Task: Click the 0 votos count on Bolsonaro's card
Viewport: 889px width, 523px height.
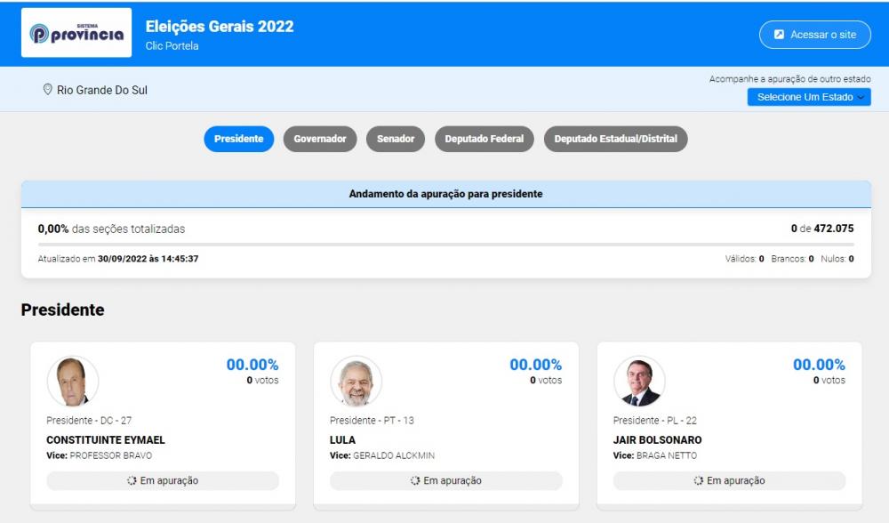Action: [829, 380]
